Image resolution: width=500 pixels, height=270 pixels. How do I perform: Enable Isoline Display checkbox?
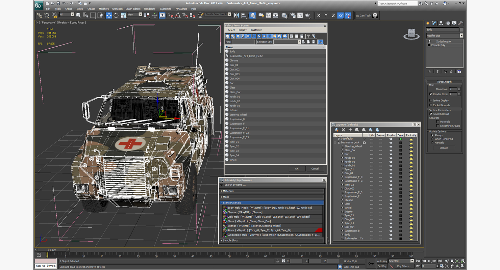click(431, 100)
